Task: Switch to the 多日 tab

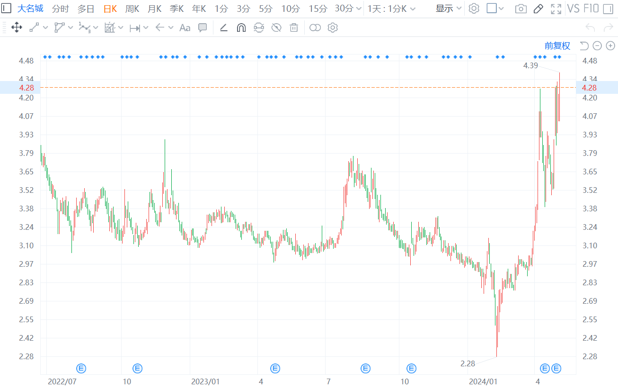Action: (x=86, y=9)
